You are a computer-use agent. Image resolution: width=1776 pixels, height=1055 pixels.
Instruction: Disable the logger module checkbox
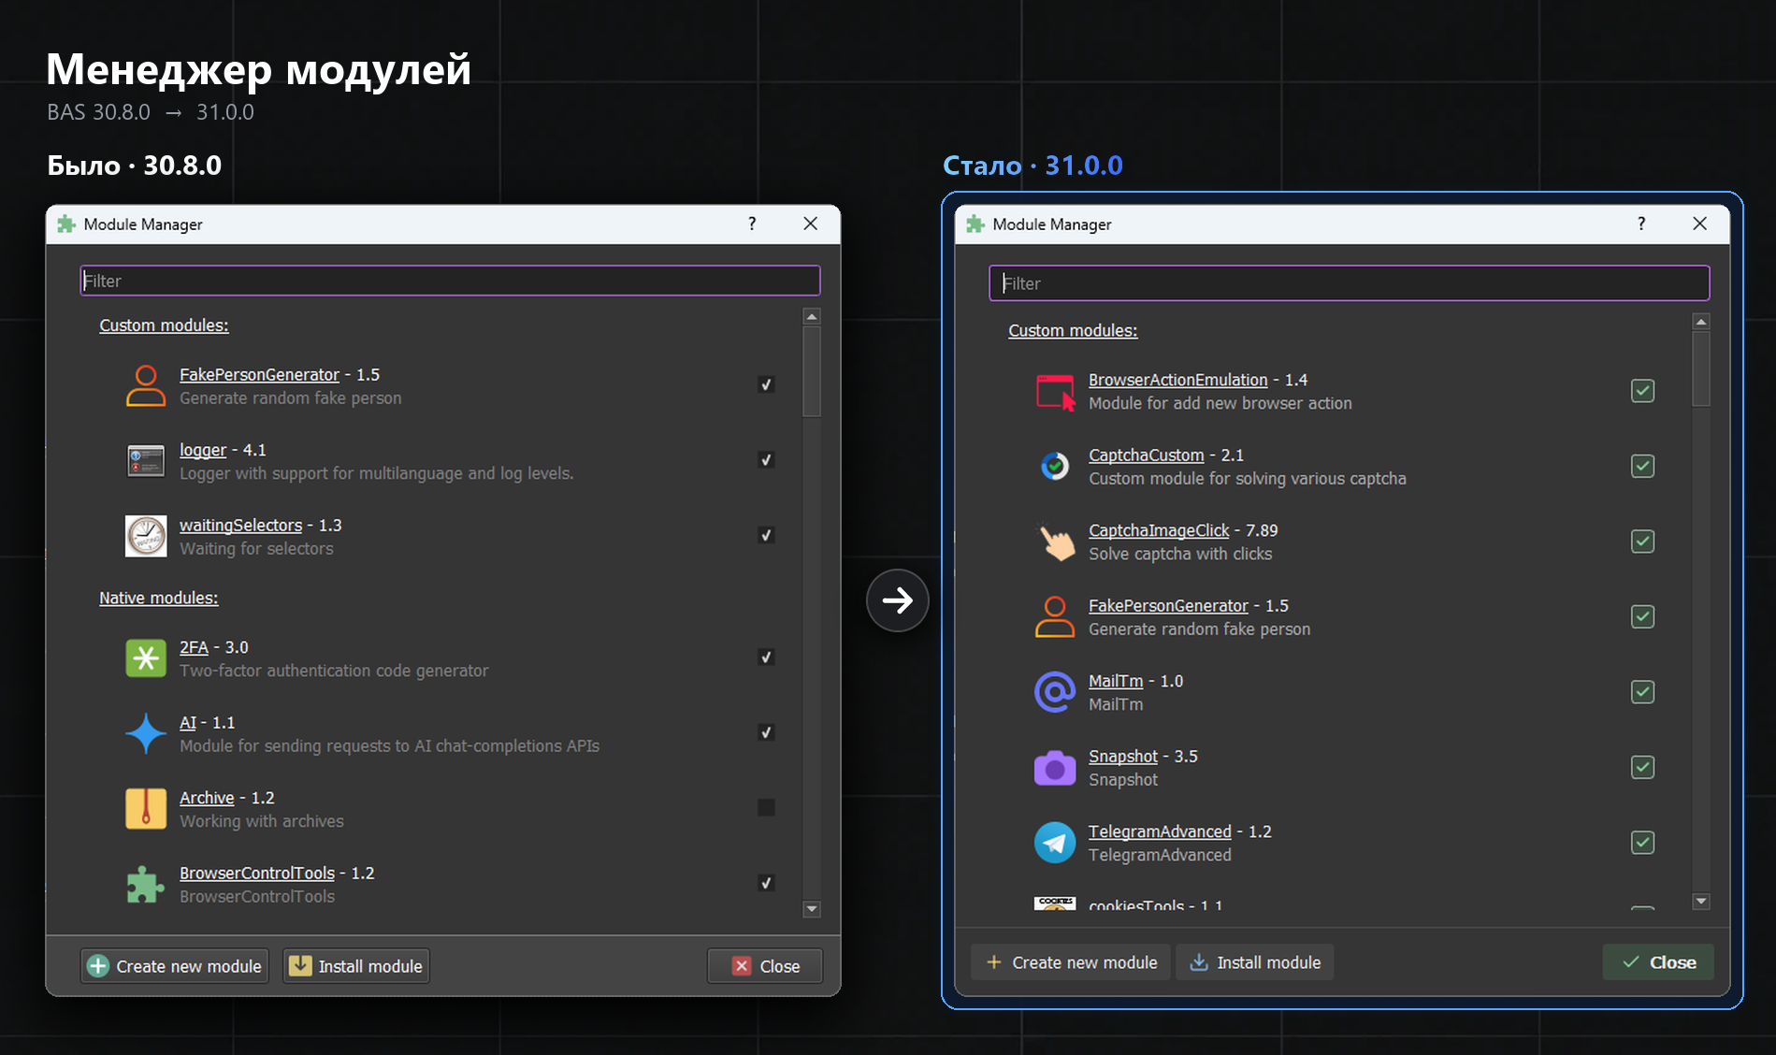[x=766, y=460]
